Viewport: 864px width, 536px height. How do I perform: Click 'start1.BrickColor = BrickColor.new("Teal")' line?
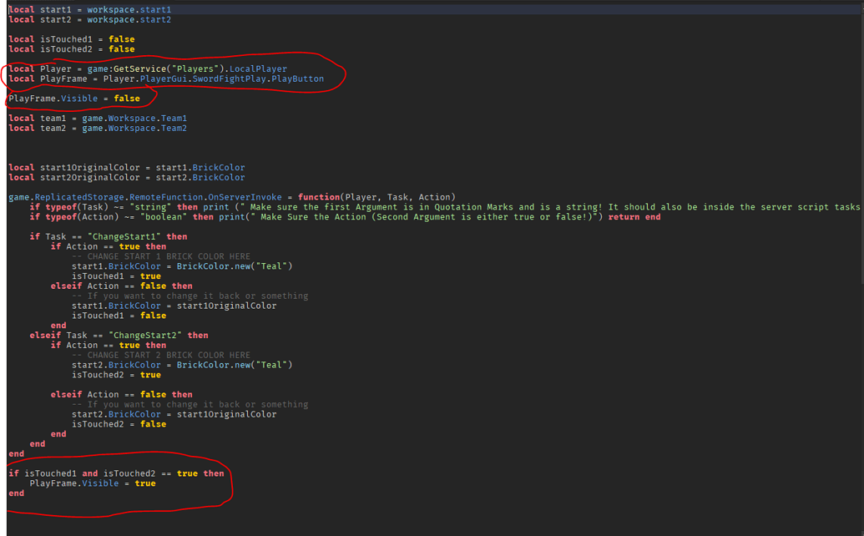(182, 266)
